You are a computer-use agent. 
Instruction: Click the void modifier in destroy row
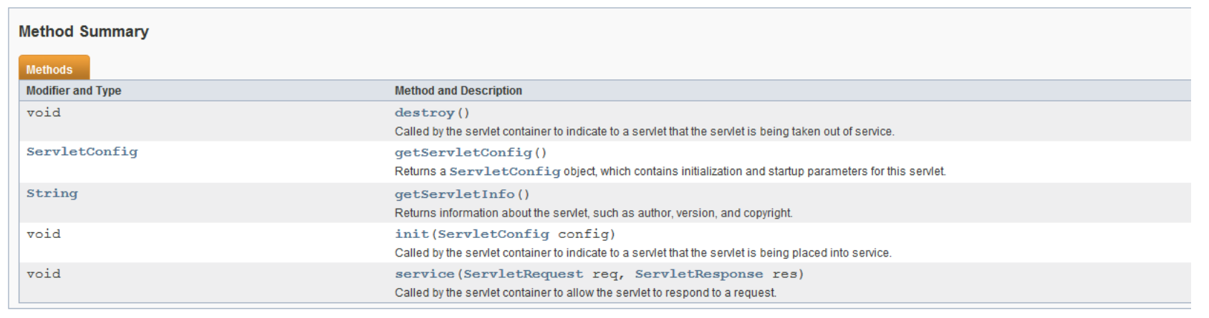click(x=44, y=112)
